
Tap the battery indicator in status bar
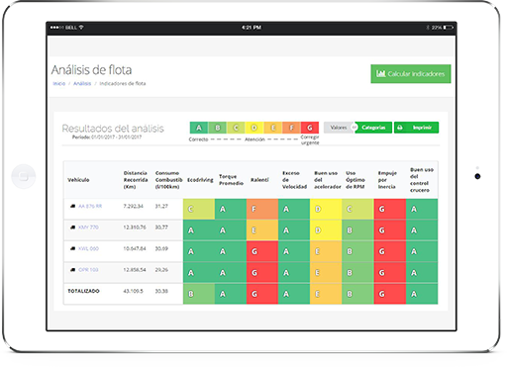coord(449,28)
